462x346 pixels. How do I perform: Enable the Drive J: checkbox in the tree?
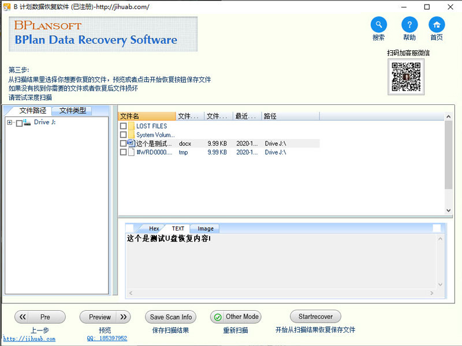(x=19, y=123)
